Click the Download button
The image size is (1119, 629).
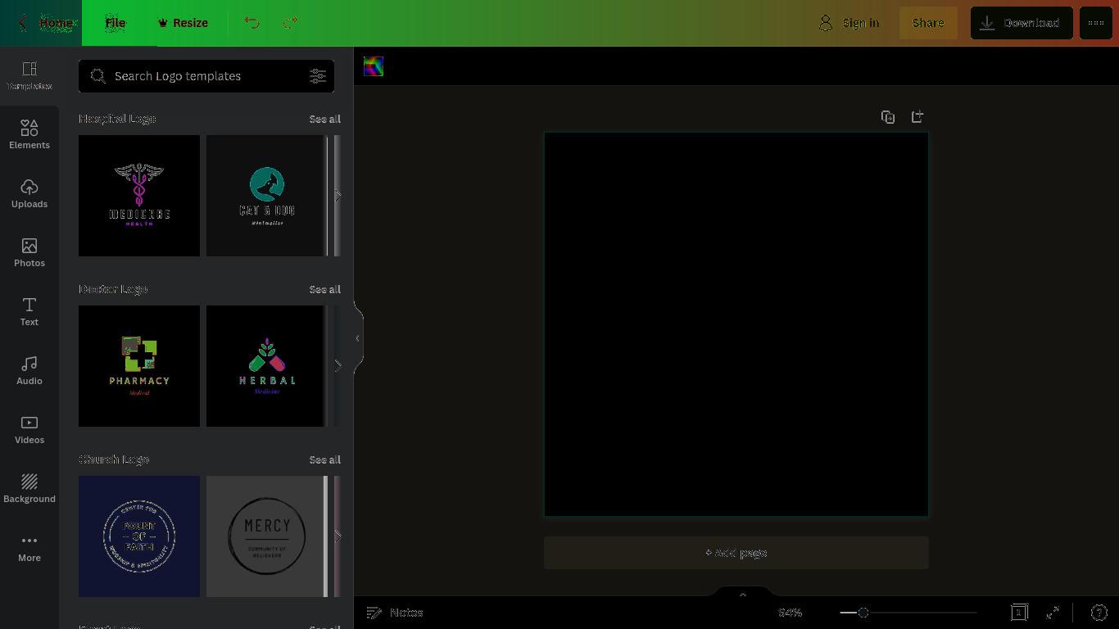click(x=1022, y=23)
